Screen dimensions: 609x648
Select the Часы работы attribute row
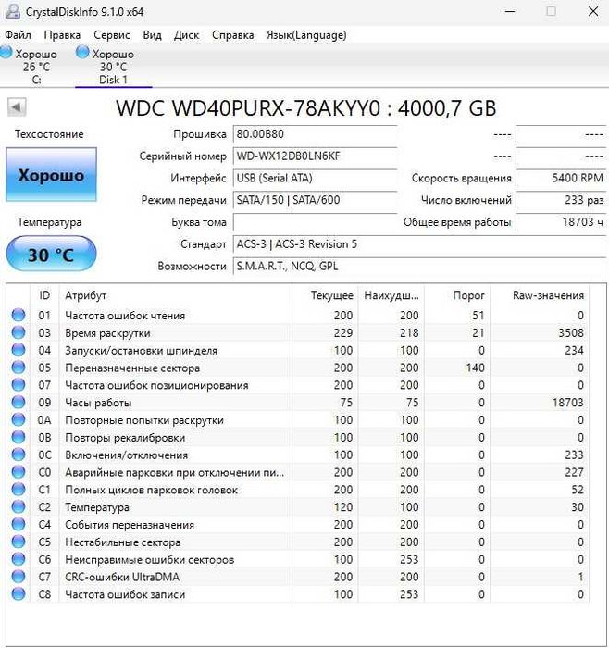[297, 402]
